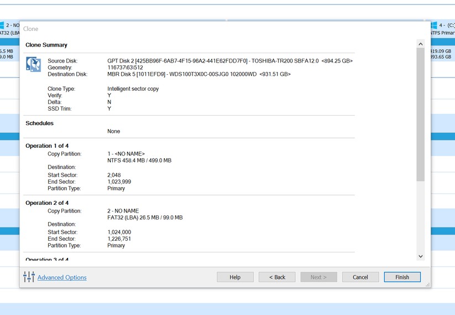Open the Advanced Options link
Image resolution: width=455 pixels, height=315 pixels.
pos(62,277)
